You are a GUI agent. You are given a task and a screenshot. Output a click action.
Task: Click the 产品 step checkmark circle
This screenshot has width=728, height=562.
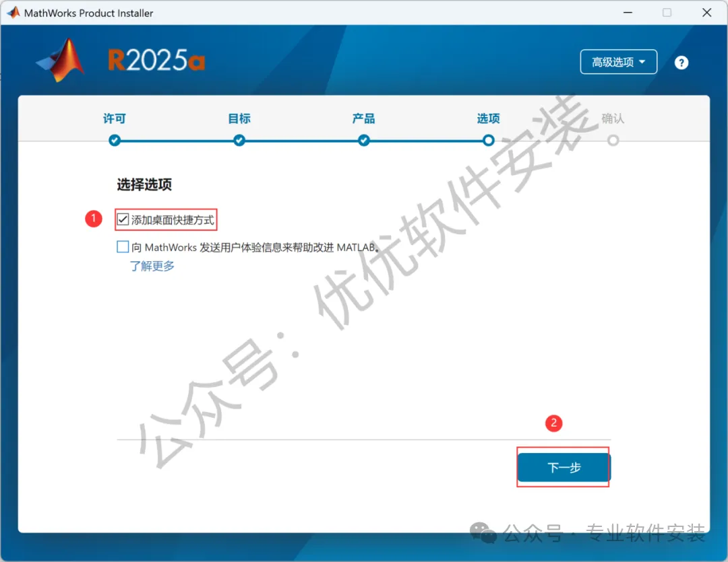click(363, 140)
